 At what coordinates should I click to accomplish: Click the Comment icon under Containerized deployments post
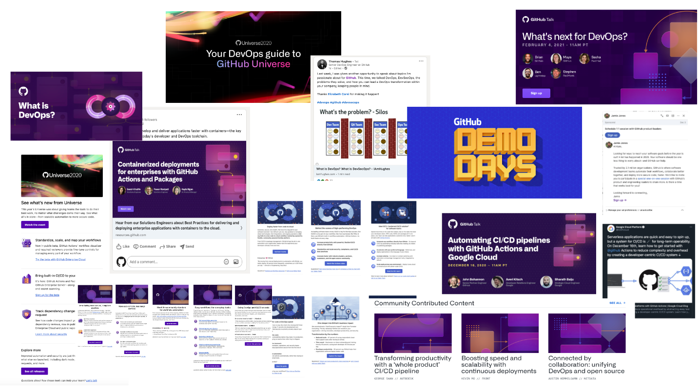pyautogui.click(x=136, y=246)
